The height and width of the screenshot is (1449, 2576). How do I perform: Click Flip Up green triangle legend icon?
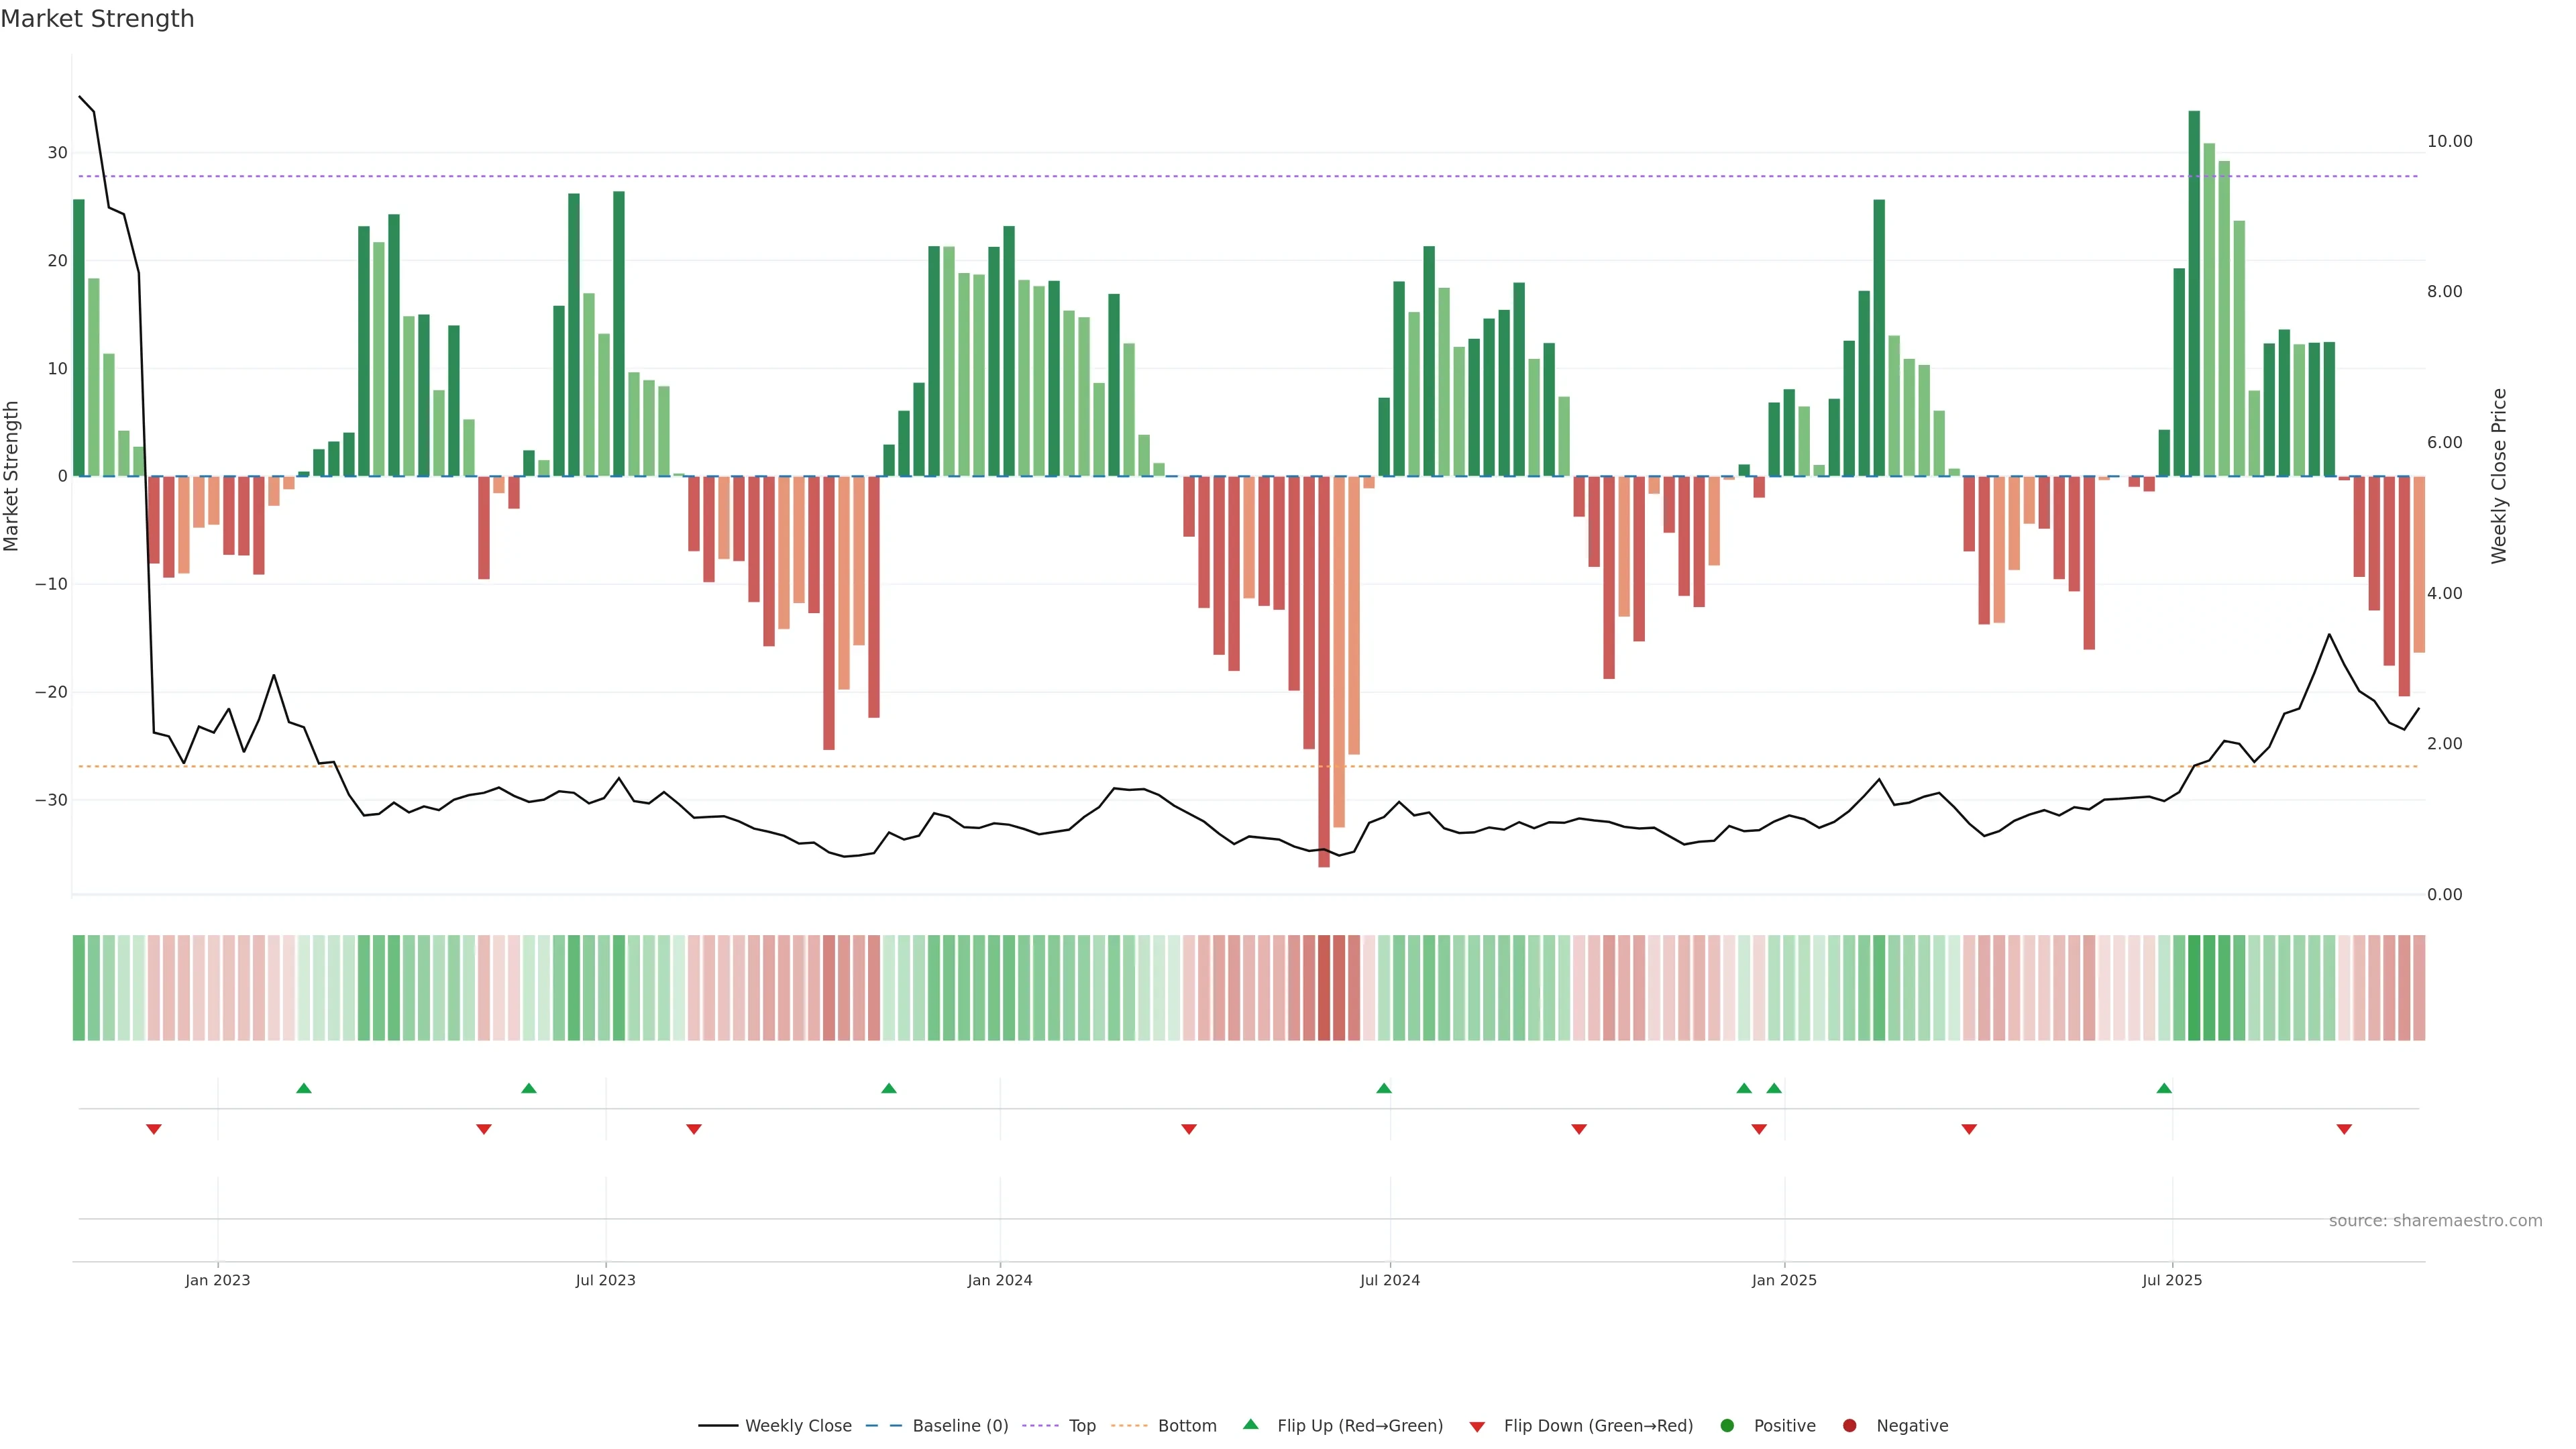[x=1250, y=1425]
